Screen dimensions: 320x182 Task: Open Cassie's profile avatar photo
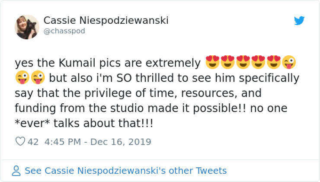pyautogui.click(x=27, y=27)
